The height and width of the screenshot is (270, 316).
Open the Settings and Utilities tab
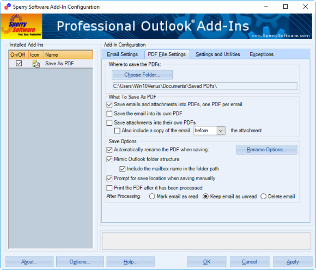click(x=217, y=54)
